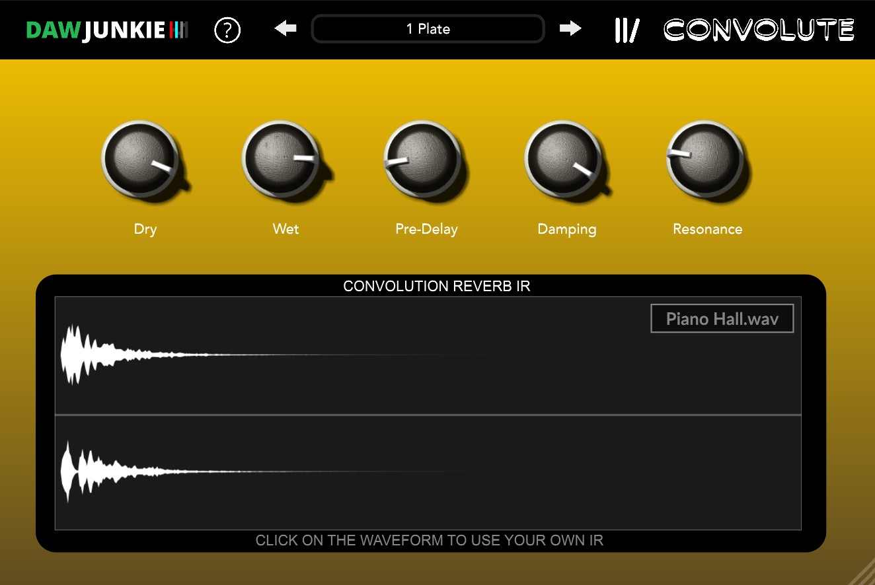Click the upper IR waveform channel
The width and height of the screenshot is (875, 585).
(428, 355)
